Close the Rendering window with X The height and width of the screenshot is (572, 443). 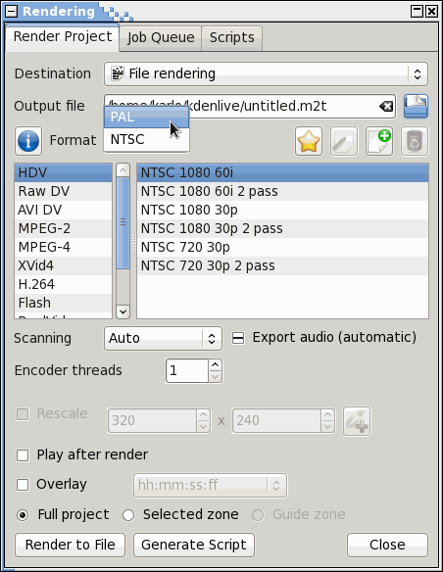431,11
